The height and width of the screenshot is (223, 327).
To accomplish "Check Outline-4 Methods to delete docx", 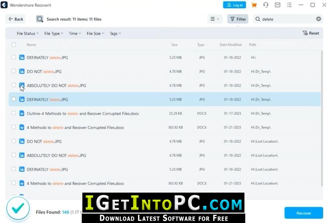I will (14, 113).
